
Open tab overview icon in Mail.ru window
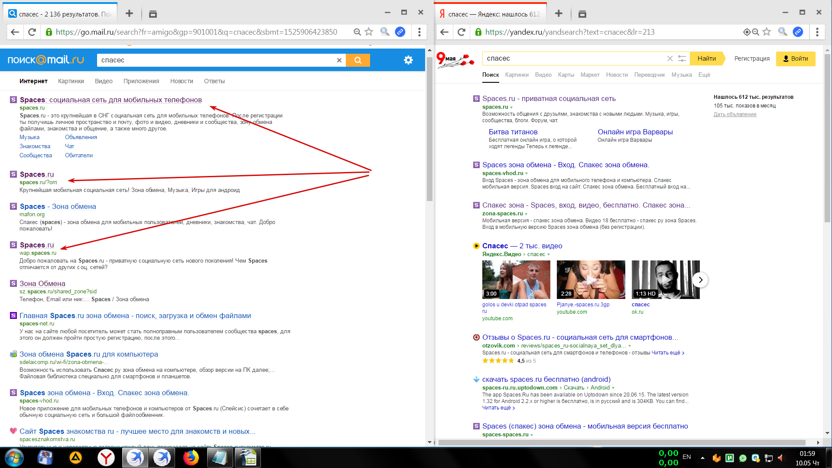point(153,14)
